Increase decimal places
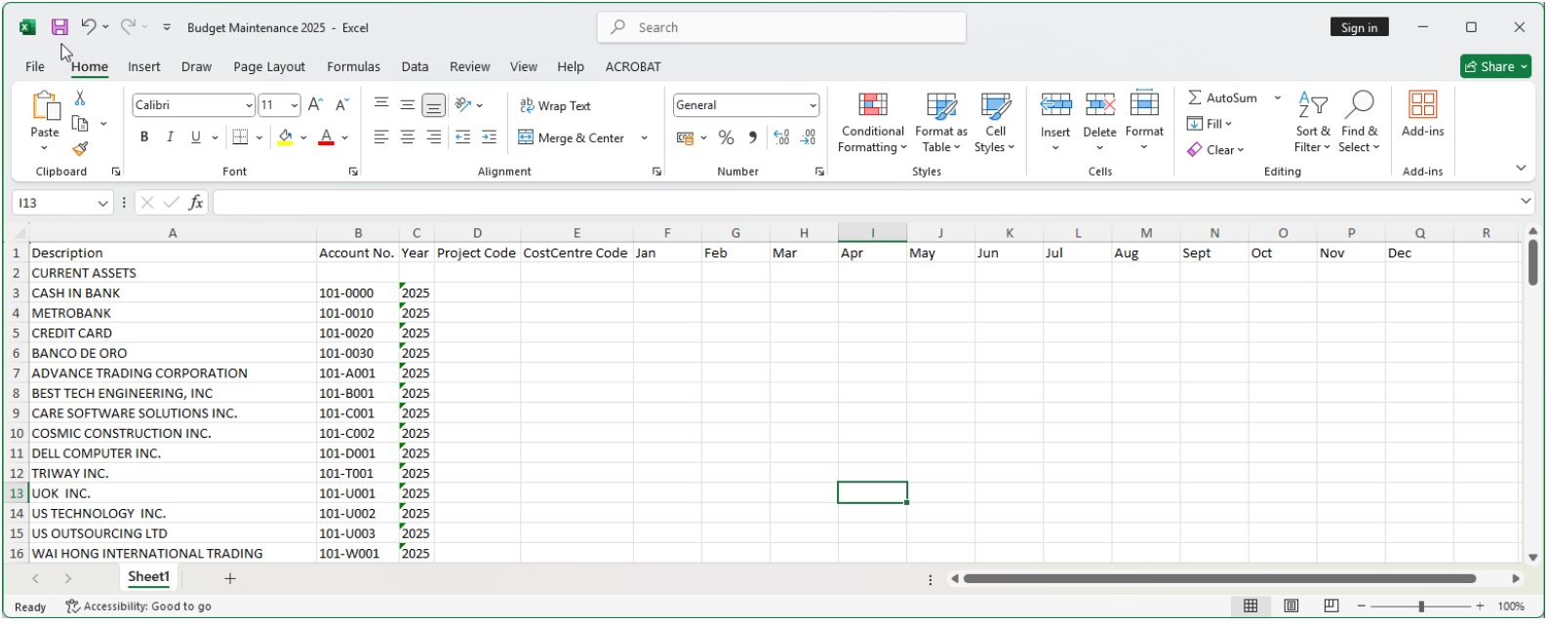The width and height of the screenshot is (1549, 624). click(x=781, y=138)
